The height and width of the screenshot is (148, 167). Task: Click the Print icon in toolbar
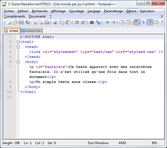(46, 23)
